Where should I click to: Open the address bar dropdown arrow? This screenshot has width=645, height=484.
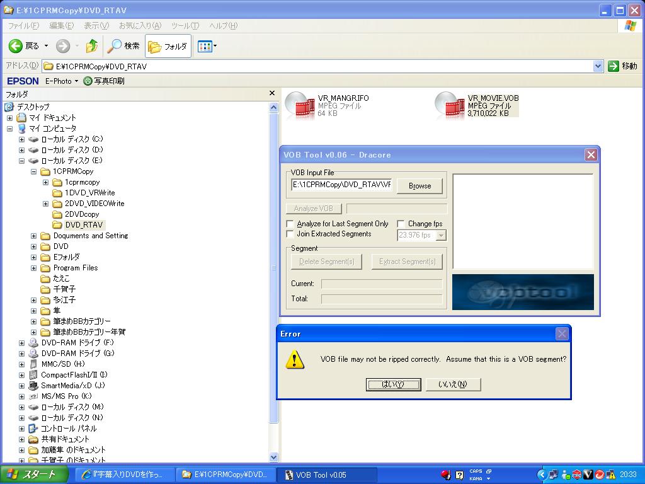(x=598, y=66)
